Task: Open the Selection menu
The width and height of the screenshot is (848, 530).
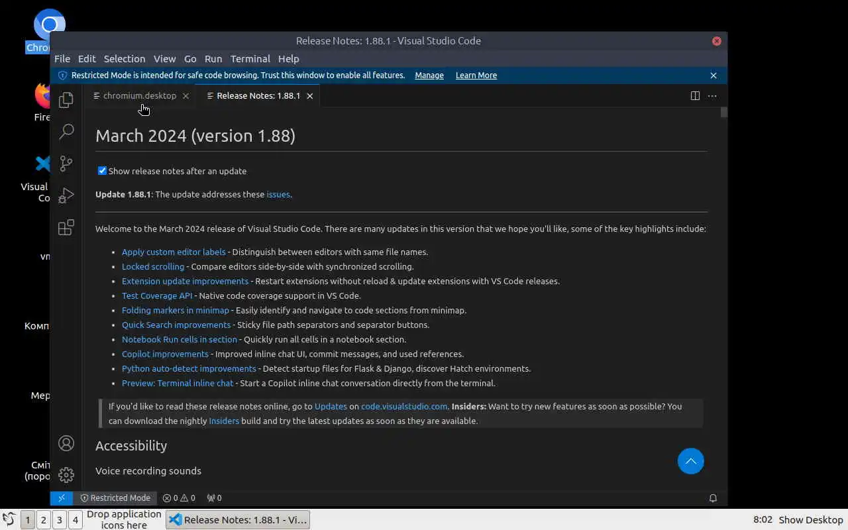Action: point(125,58)
